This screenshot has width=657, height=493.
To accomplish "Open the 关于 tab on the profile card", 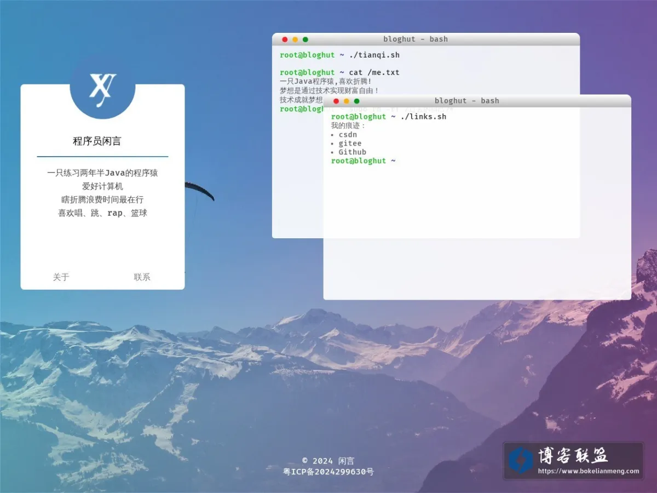I will 61,277.
